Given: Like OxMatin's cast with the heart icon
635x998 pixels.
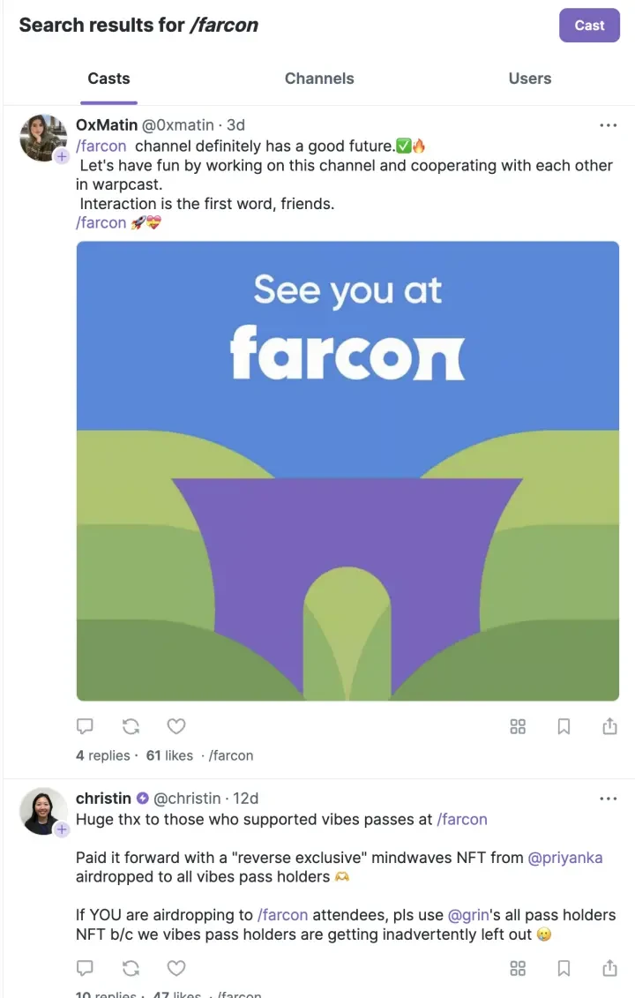Looking at the screenshot, I should tap(176, 725).
